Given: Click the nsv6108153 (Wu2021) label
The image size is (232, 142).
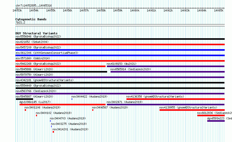Looking at the screenshot, I should point(121,64).
